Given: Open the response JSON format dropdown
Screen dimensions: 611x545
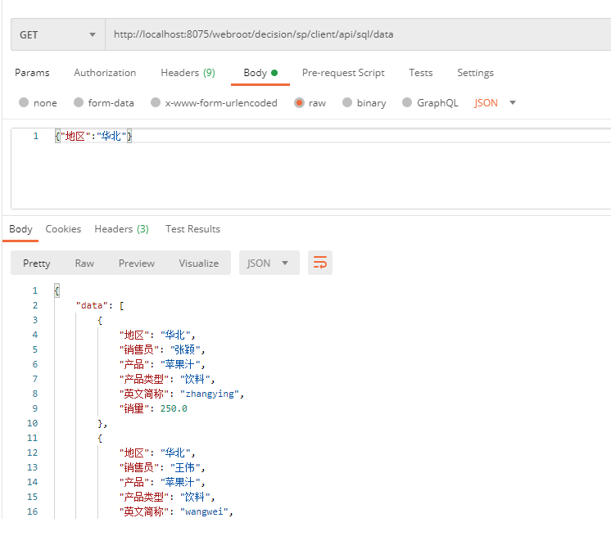Looking at the screenshot, I should [269, 263].
